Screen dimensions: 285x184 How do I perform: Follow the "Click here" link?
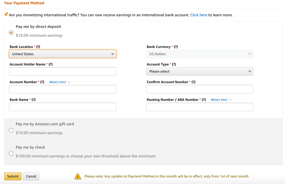199,15
